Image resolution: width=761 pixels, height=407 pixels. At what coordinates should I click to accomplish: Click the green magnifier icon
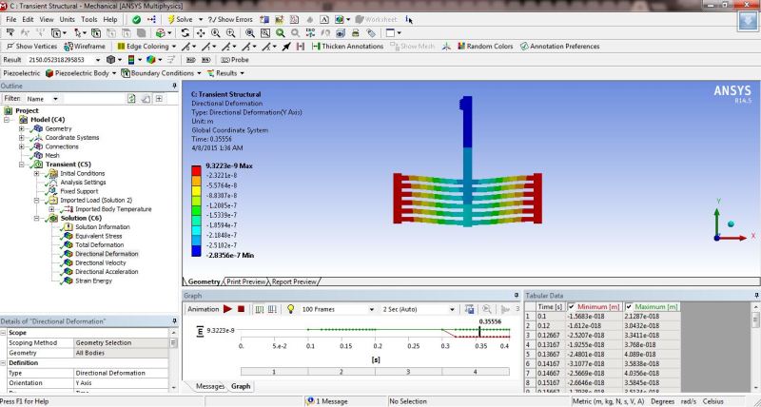pyautogui.click(x=280, y=33)
